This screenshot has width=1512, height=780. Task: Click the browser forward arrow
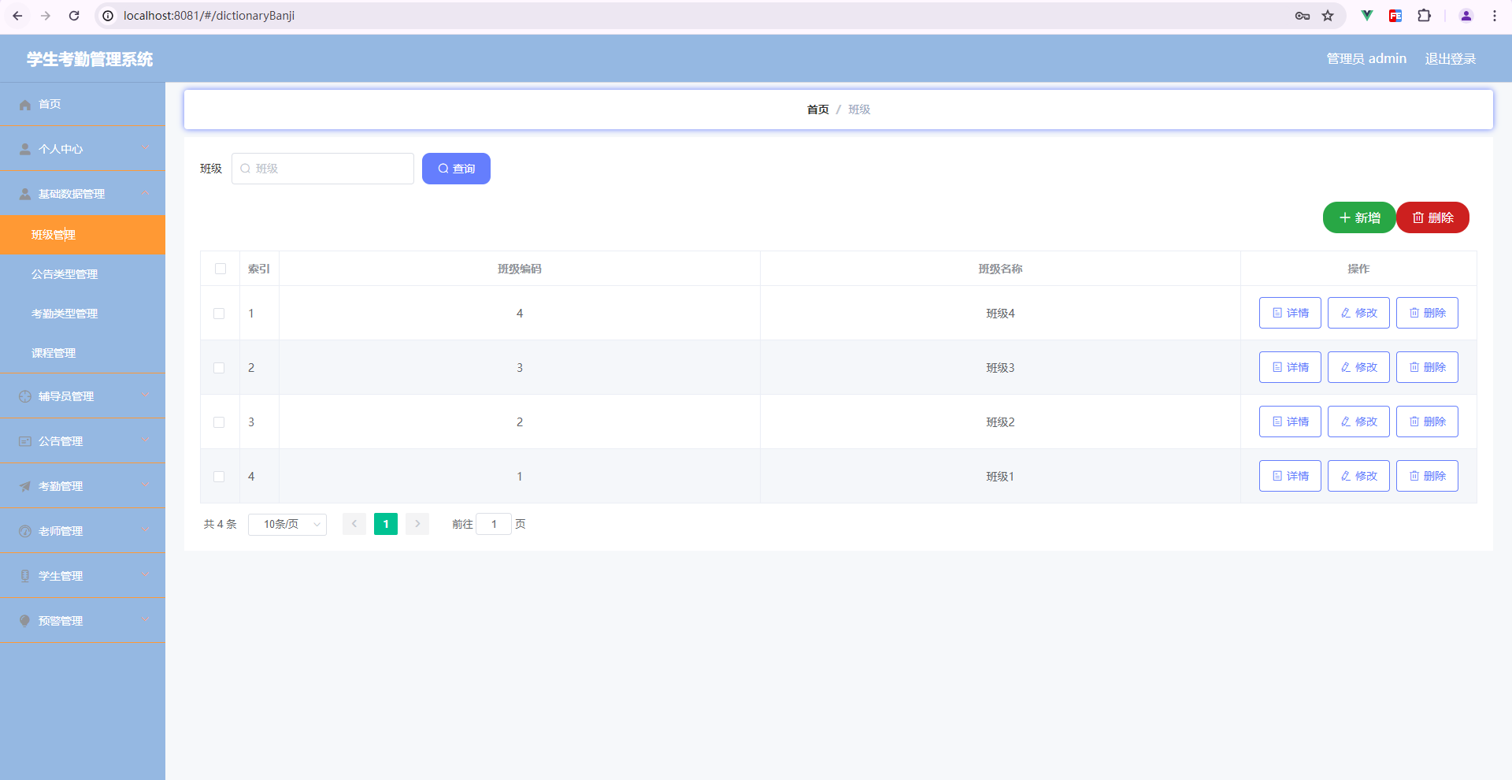click(46, 16)
